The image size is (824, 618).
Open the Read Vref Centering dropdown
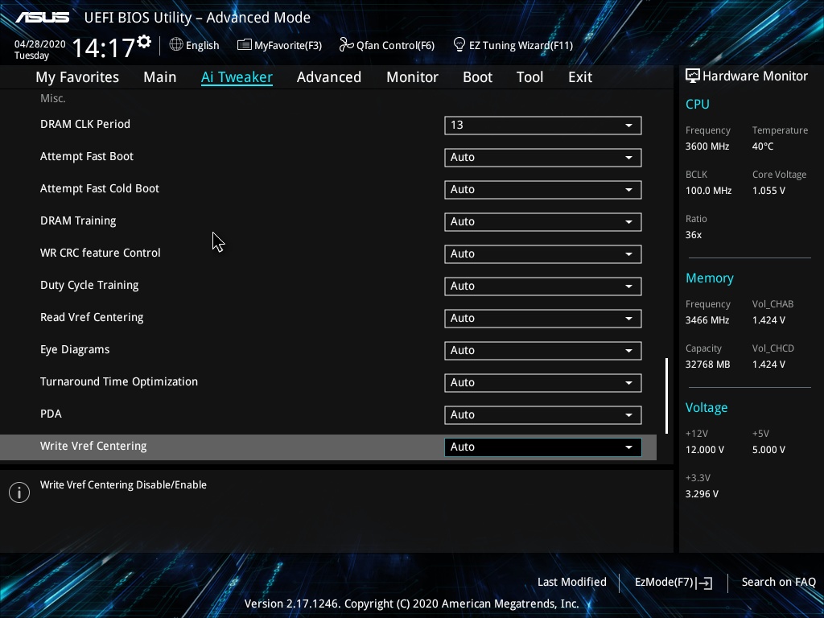pyautogui.click(x=543, y=318)
